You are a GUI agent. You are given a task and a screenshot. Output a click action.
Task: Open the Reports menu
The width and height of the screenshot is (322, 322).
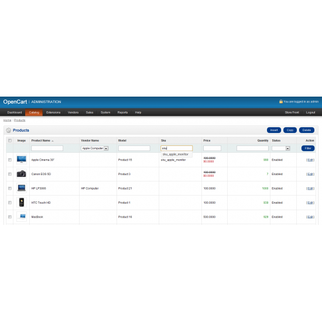pyautogui.click(x=122, y=112)
